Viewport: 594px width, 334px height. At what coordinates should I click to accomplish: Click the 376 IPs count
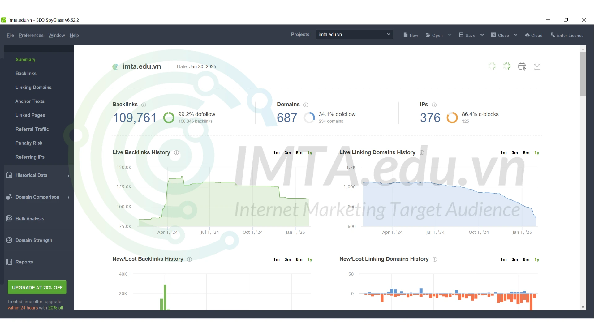click(430, 118)
